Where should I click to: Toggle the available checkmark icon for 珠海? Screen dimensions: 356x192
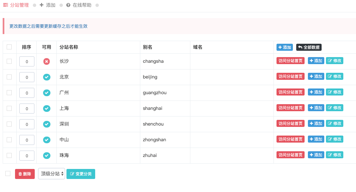pos(47,156)
